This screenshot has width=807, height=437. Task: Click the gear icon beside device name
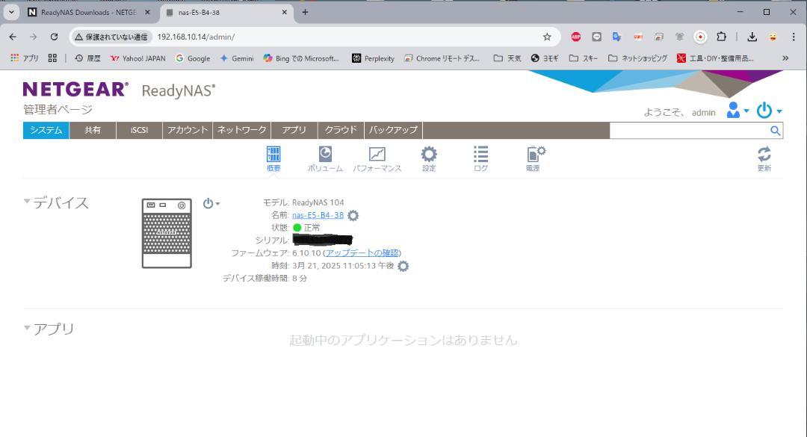pyautogui.click(x=353, y=215)
